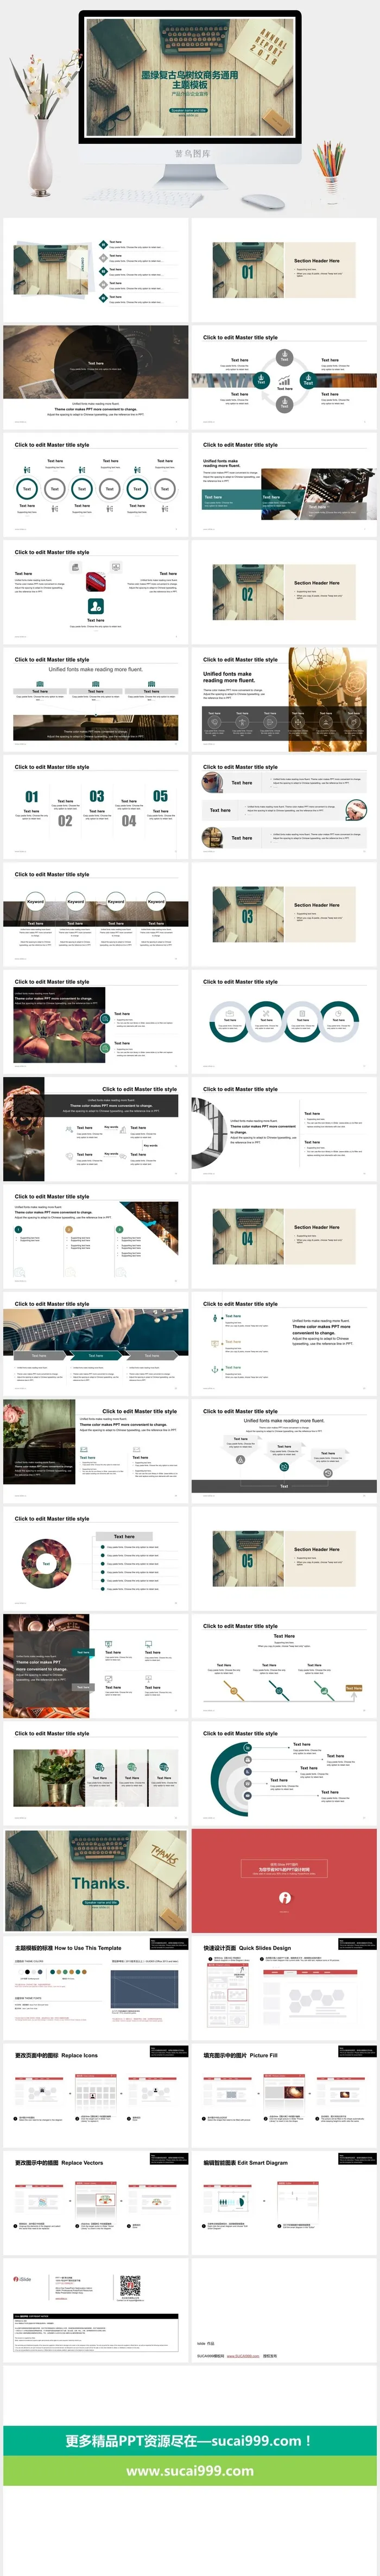Open the slide with the sunset dreamcatcher photo

tap(284, 699)
